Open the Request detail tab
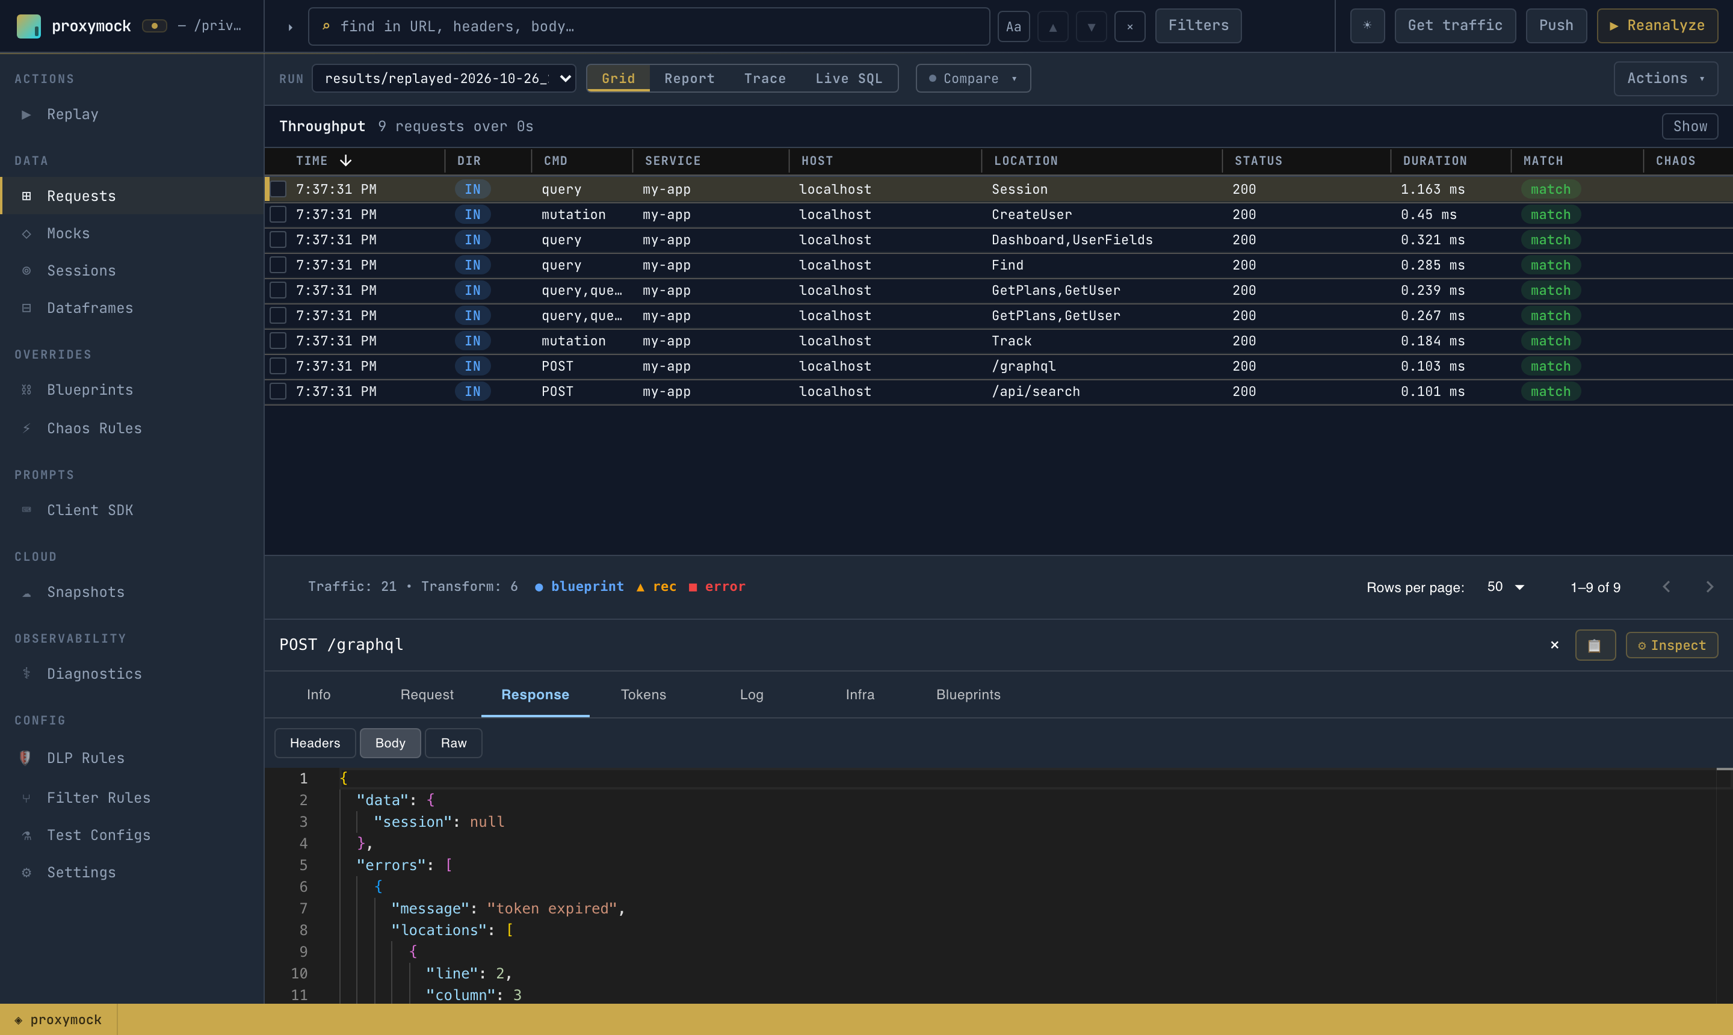The height and width of the screenshot is (1035, 1733). (x=427, y=694)
